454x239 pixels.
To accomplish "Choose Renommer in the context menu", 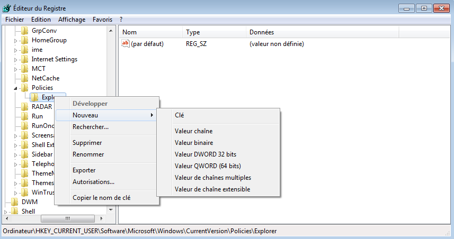I will pos(106,154).
